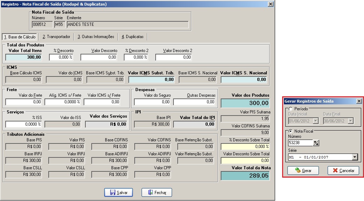This screenshot has height=201, width=364.
Task: Open the Transportador tab
Action: pyautogui.click(x=56, y=37)
